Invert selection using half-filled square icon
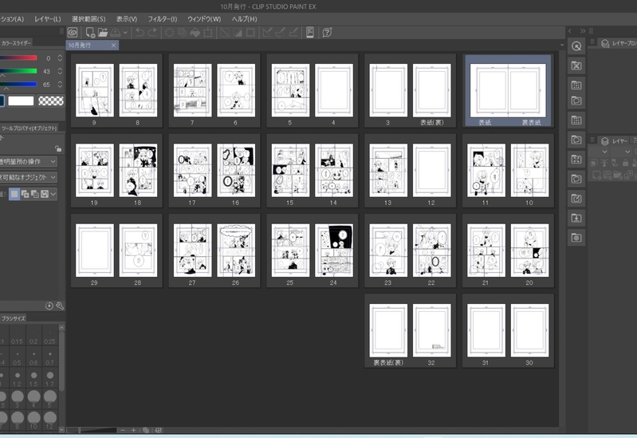The image size is (637, 438). pos(238,32)
